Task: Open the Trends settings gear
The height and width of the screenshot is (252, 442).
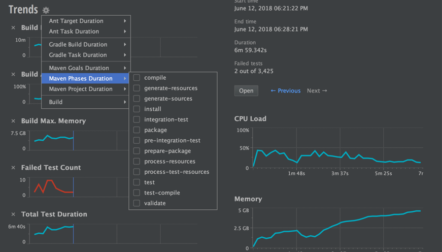Action: tap(46, 10)
